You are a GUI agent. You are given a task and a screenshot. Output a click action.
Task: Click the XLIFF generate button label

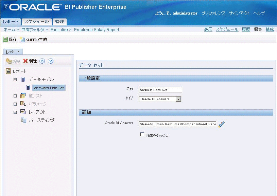(x=36, y=40)
